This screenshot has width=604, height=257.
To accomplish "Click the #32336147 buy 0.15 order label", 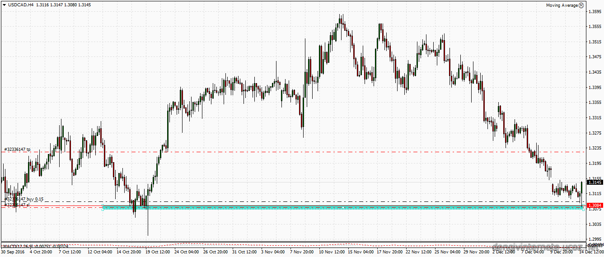I will 23,199.
